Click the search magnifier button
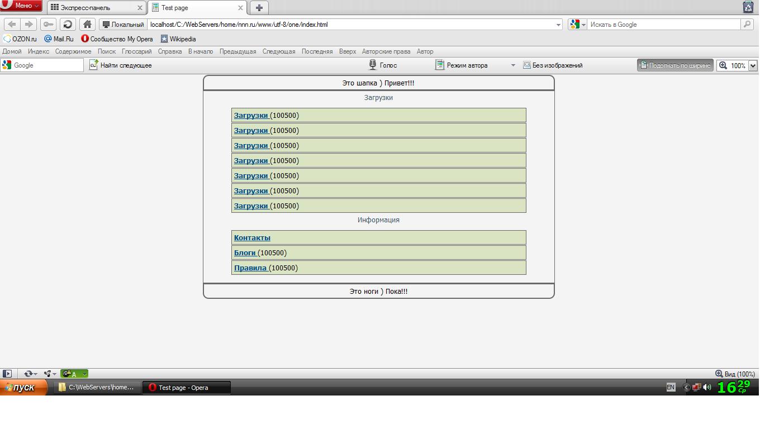Screen dimensions: 760x429 click(747, 24)
